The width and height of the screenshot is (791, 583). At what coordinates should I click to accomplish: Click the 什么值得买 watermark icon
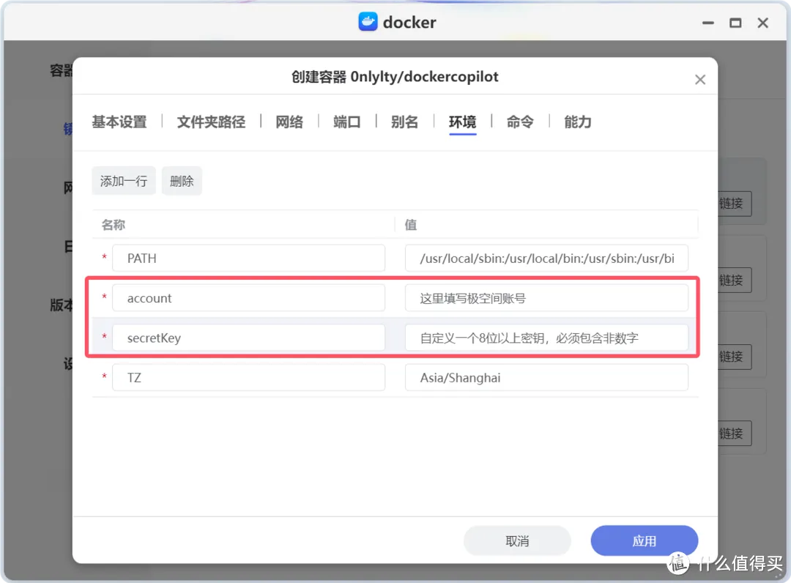680,564
